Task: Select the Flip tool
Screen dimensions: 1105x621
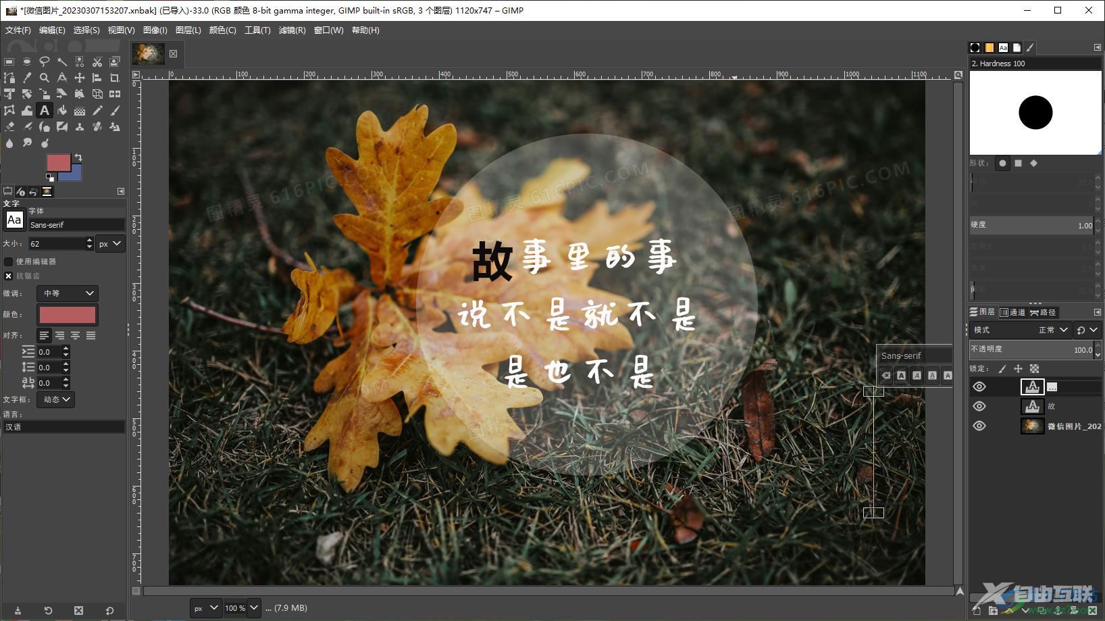Action: tap(115, 94)
